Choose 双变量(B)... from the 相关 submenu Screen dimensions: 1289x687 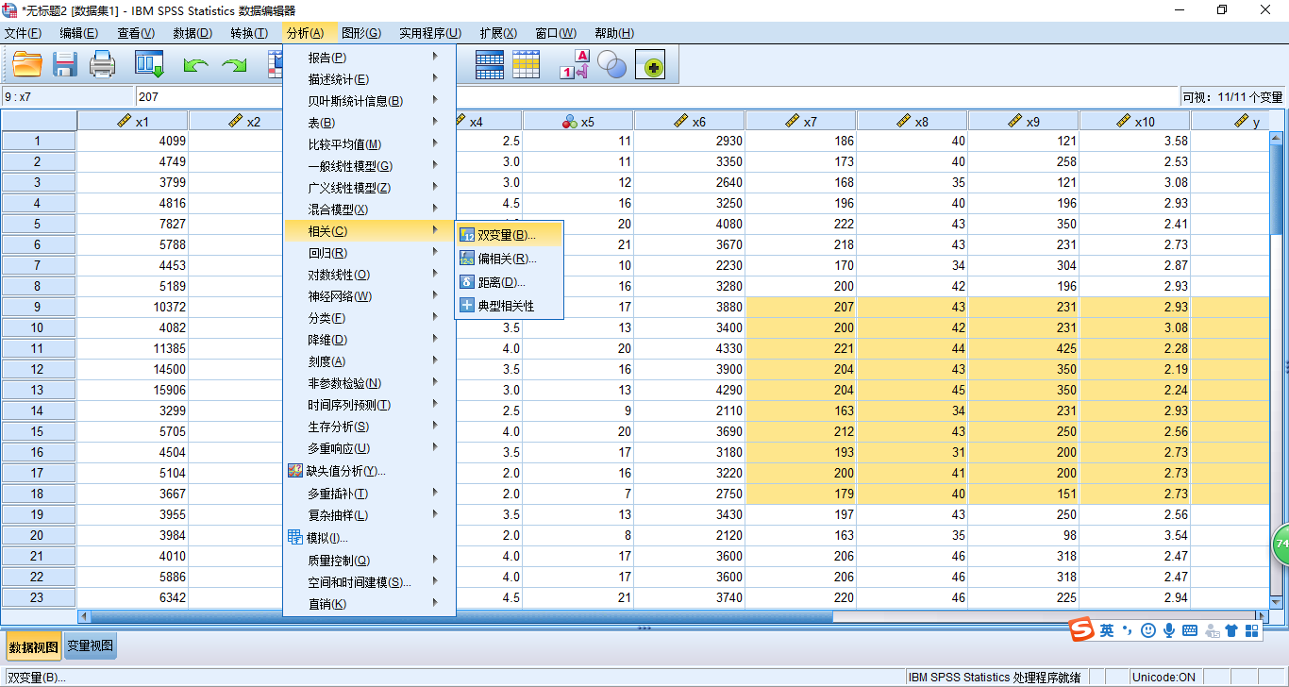point(510,234)
